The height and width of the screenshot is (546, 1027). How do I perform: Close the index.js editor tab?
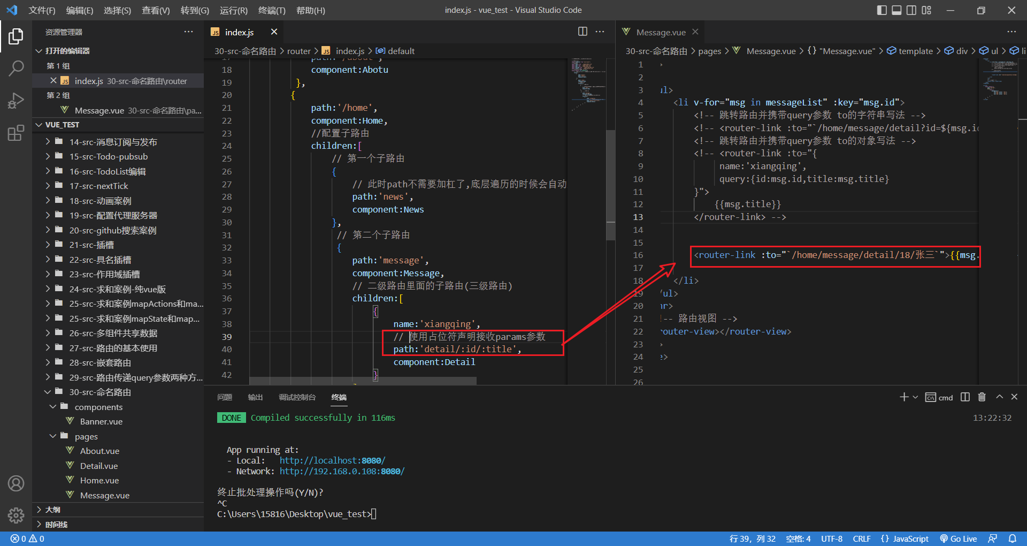274,32
